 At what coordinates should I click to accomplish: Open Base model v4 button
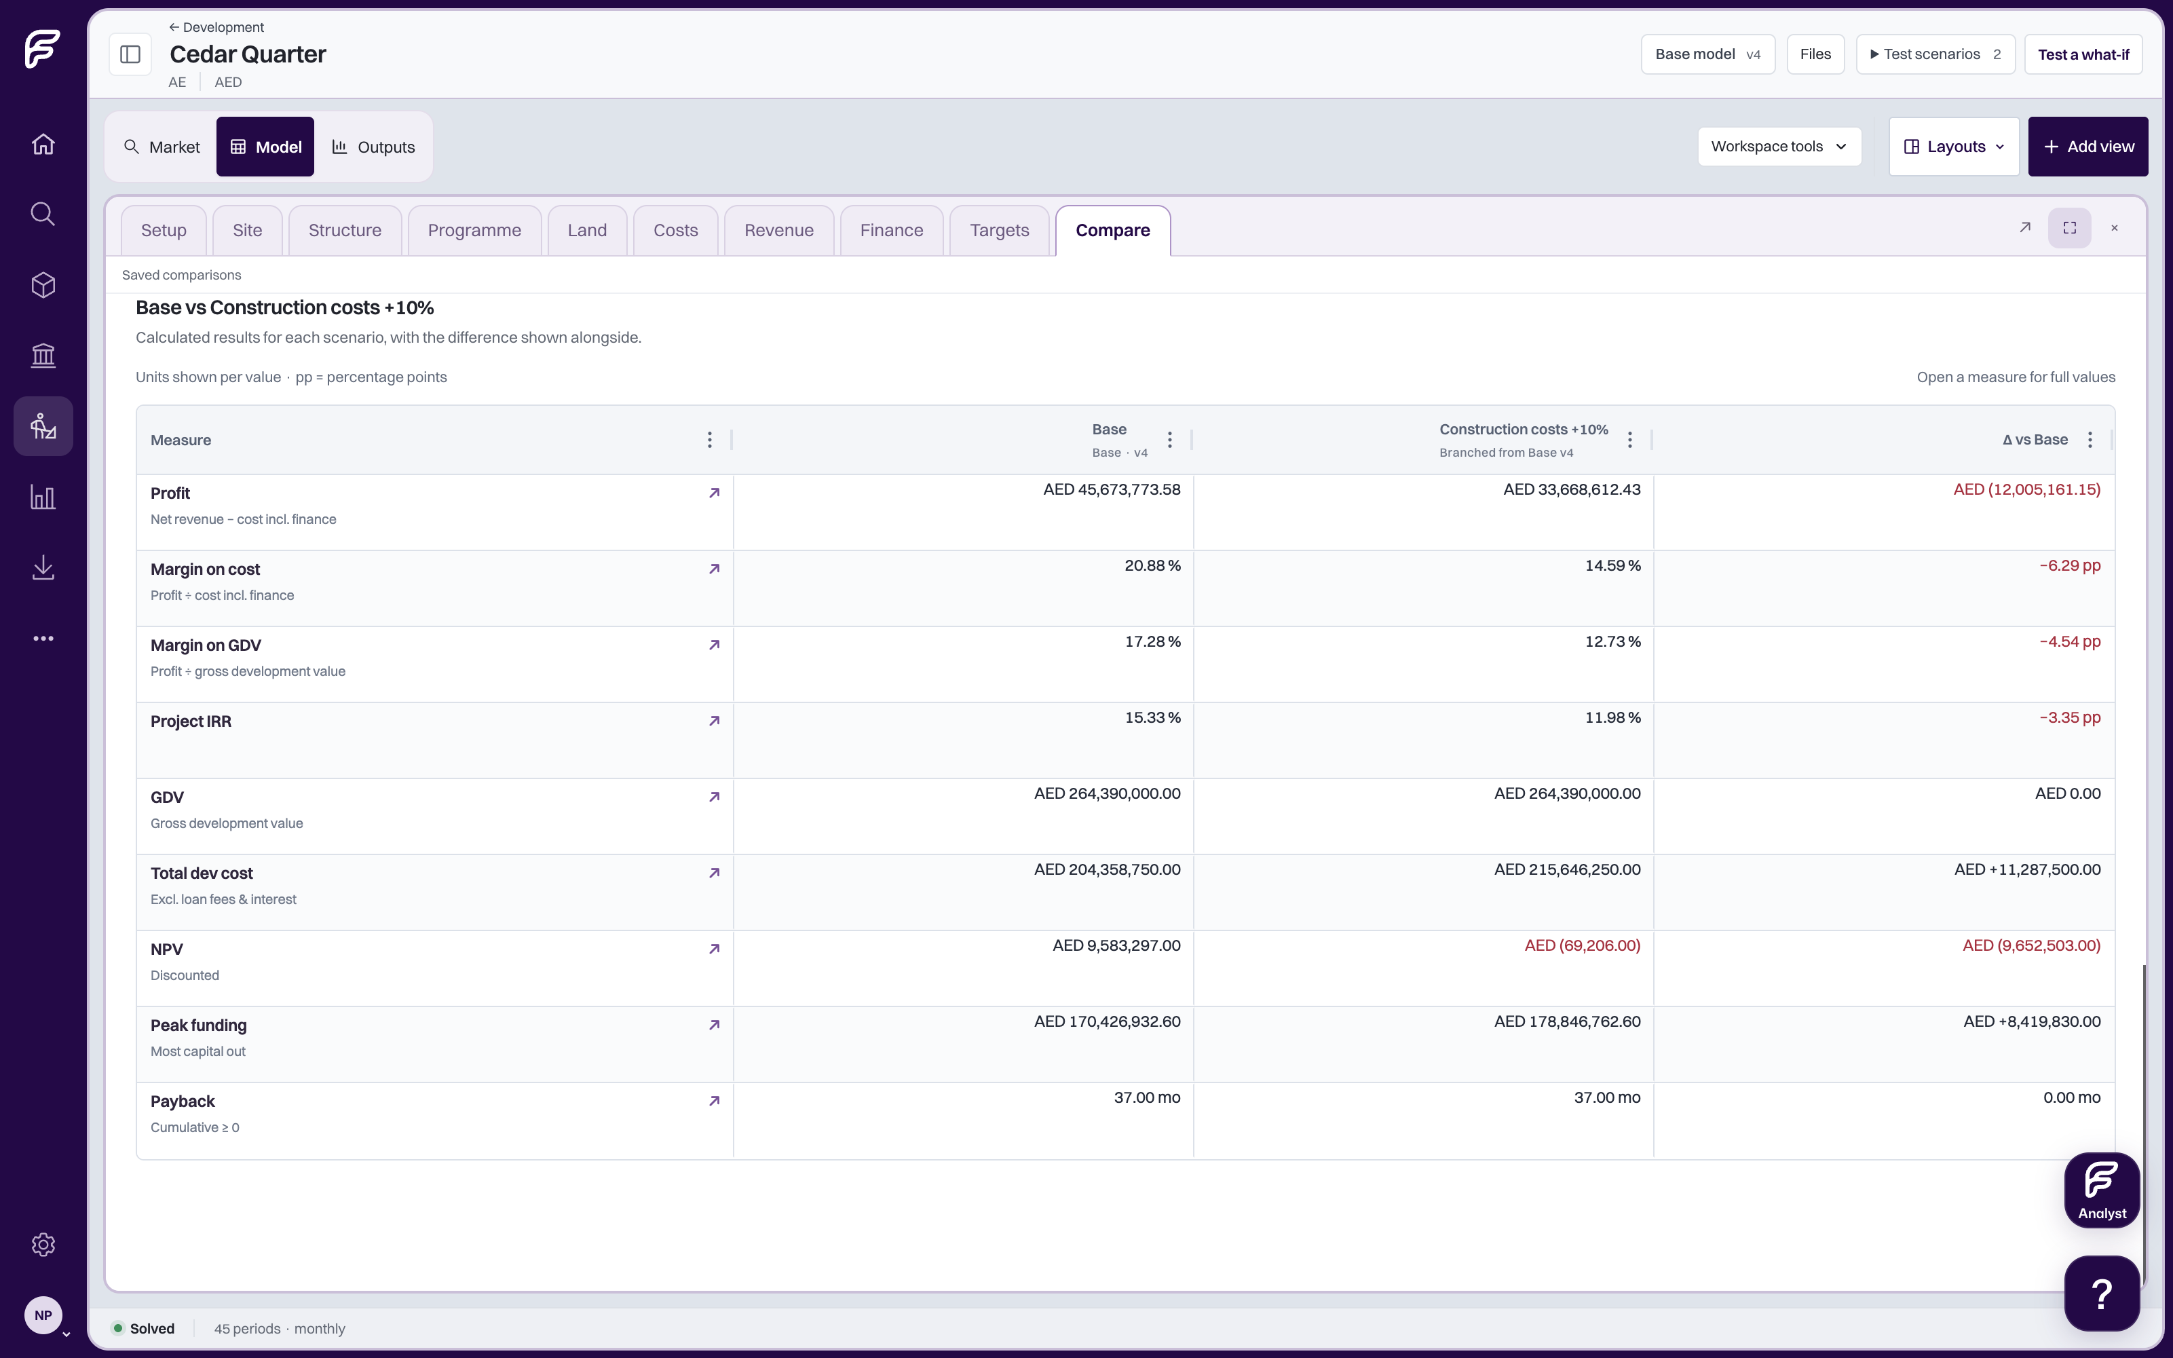click(1708, 55)
